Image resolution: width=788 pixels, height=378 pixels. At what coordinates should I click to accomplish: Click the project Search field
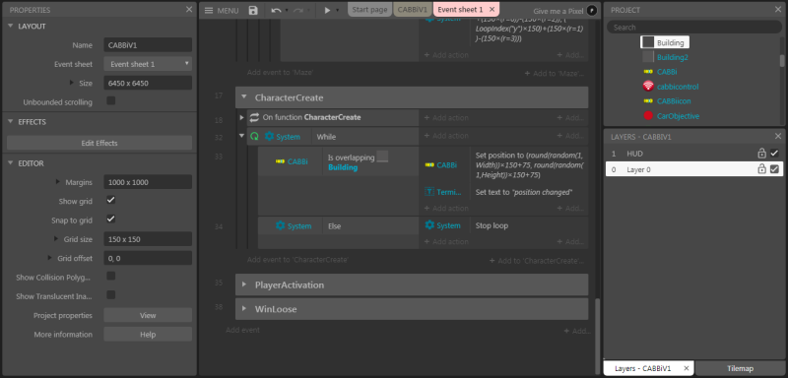(694, 28)
